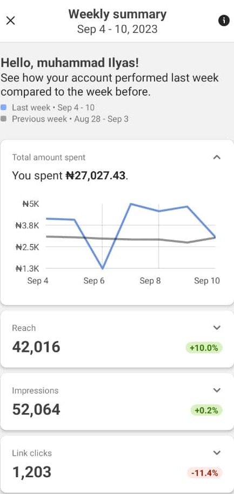The image size is (234, 494).
Task: Click the Sep 8 label on chart axis
Action: point(150,281)
